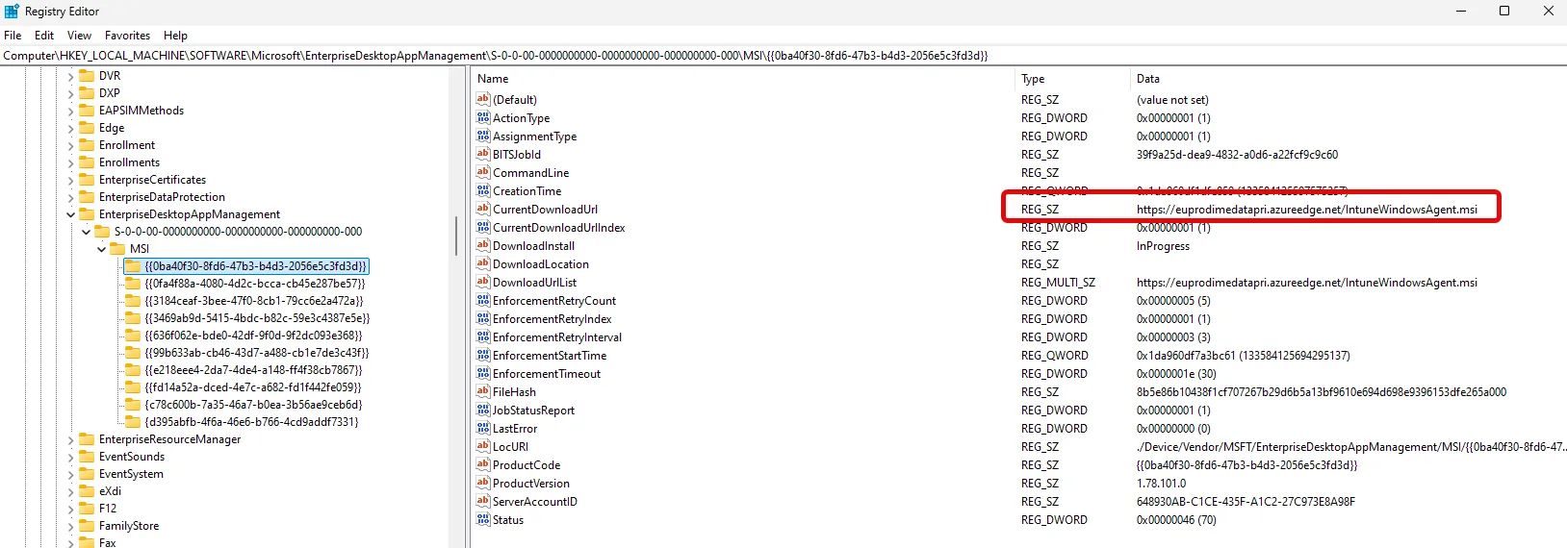This screenshot has height=548, width=1567.
Task: Open the Help menu
Action: [175, 35]
